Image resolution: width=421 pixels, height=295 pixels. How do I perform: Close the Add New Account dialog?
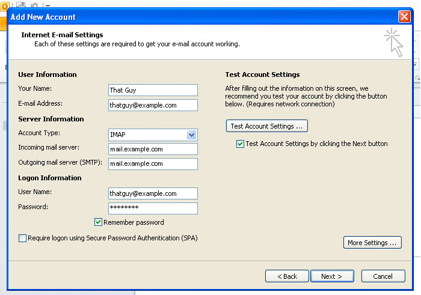point(404,16)
